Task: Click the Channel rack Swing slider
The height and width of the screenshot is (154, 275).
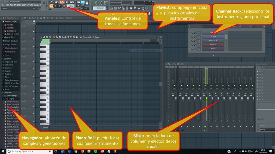Action: click(256, 26)
